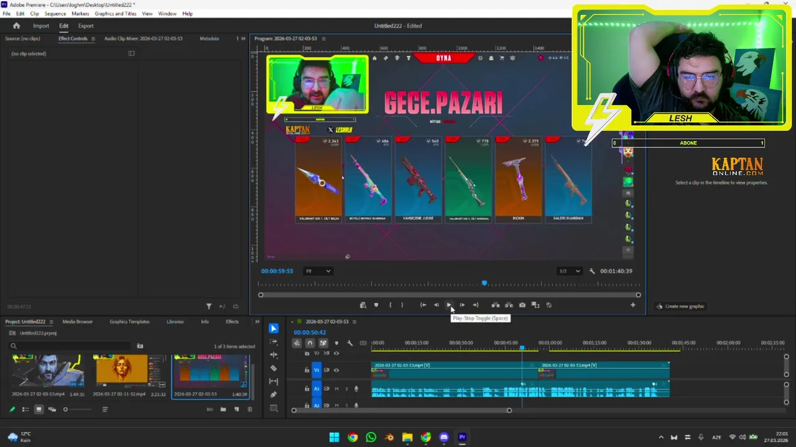Click the Export workspace button
Screen dimensions: 796x447
[x=86, y=26]
